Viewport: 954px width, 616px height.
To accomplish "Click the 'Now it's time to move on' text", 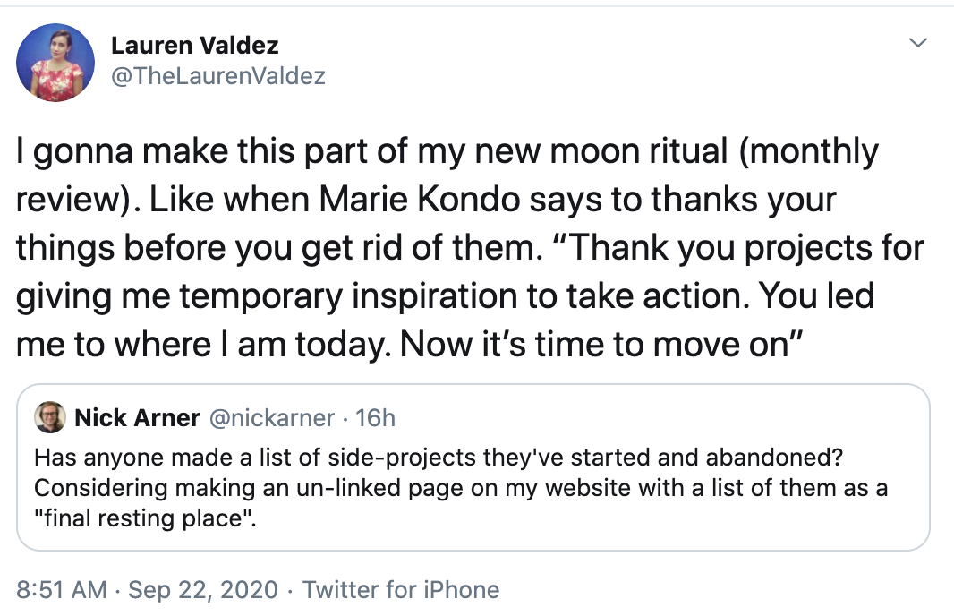I will [x=602, y=345].
